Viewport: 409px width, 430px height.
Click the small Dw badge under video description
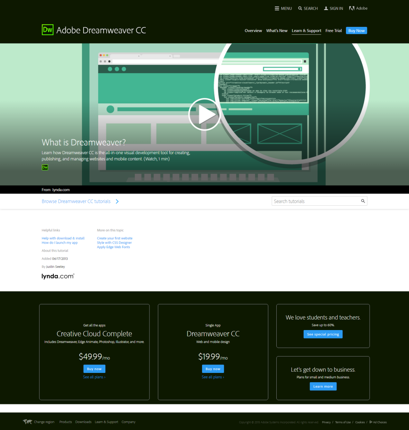[45, 167]
